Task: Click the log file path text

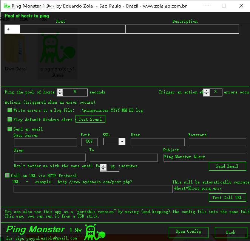Action: pos(111,110)
